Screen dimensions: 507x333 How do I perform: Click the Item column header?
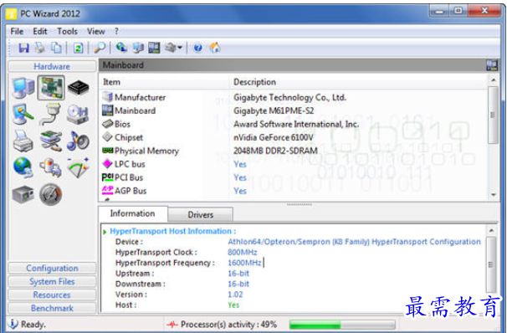coord(164,82)
